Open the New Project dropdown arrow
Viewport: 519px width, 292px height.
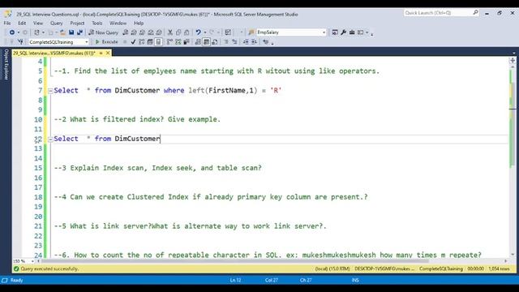[43, 32]
